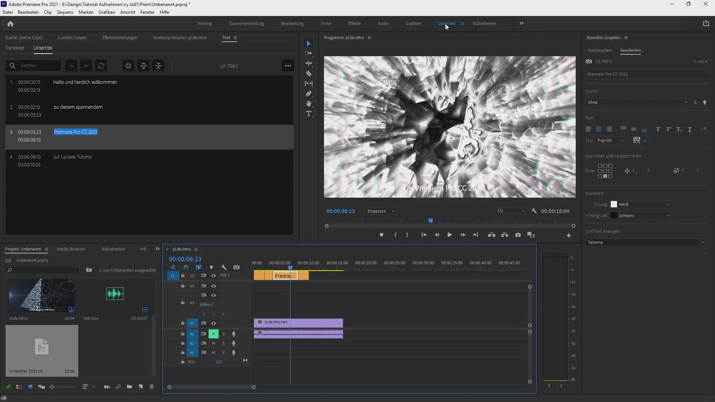The image size is (715, 402).
Task: Select the pl.de.intro sequence thumbnail
Action: [42, 295]
